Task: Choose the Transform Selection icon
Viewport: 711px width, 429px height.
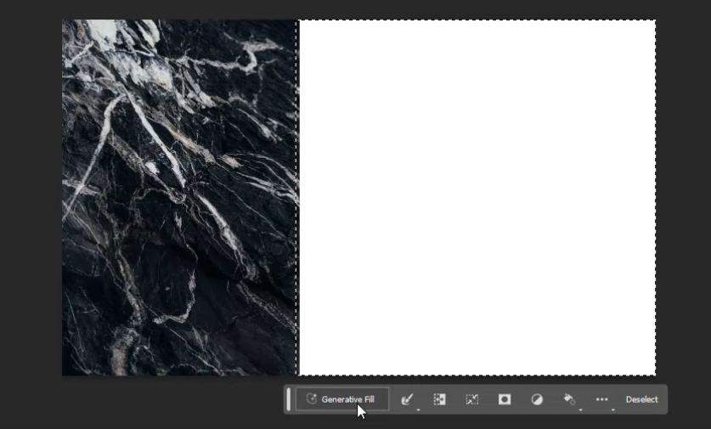Action: [x=472, y=399]
